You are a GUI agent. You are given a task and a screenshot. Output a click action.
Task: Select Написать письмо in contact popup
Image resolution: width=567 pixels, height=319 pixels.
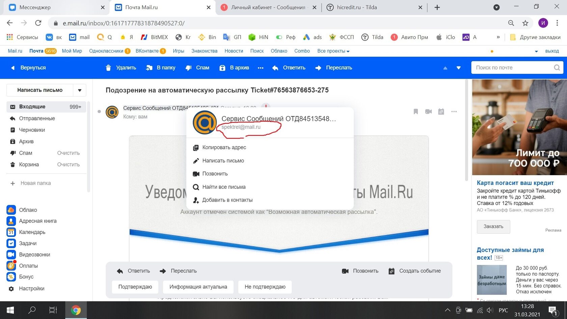click(x=223, y=161)
